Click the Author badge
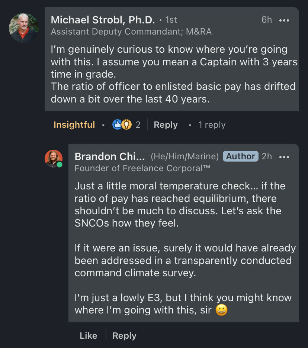The width and height of the screenshot is (308, 348). point(240,156)
